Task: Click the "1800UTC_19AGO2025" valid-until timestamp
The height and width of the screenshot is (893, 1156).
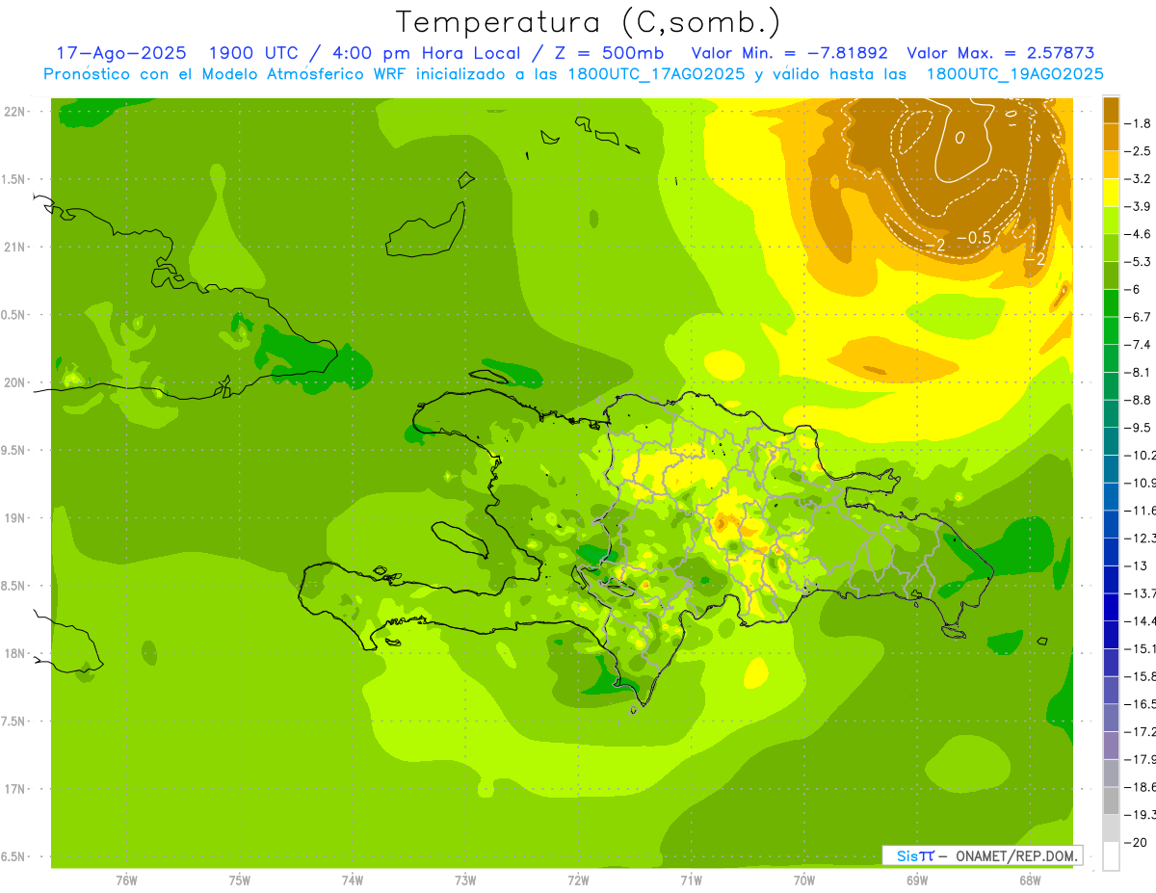Action: tap(1014, 74)
